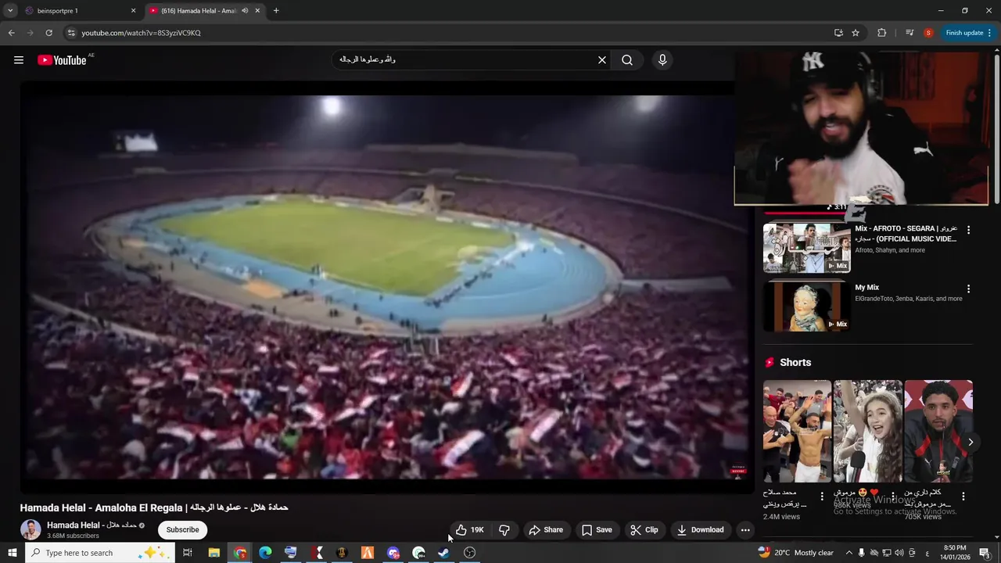
Task: Open options for the 986K views short
Action: coord(893,497)
